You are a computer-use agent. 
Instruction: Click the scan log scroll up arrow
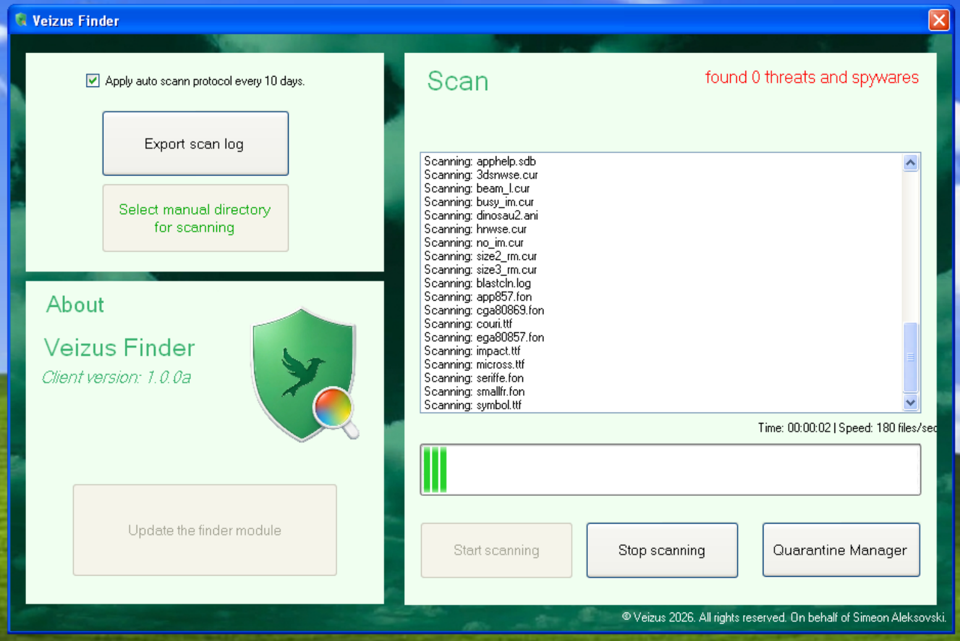click(x=911, y=162)
